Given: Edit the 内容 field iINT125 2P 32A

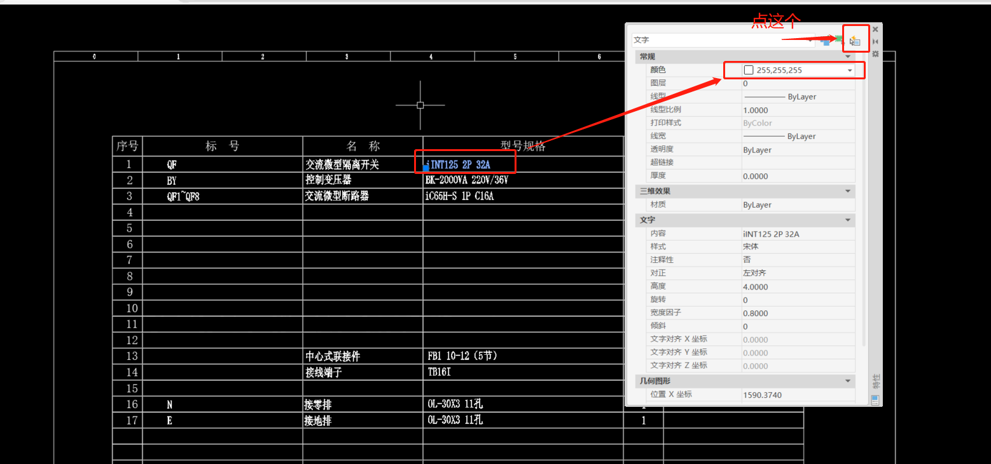Looking at the screenshot, I should tap(798, 234).
